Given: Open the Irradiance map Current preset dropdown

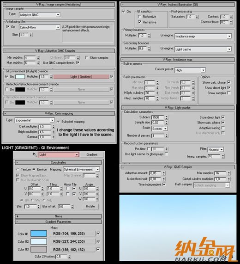Looking at the screenshot, I should pyautogui.click(x=190, y=70).
